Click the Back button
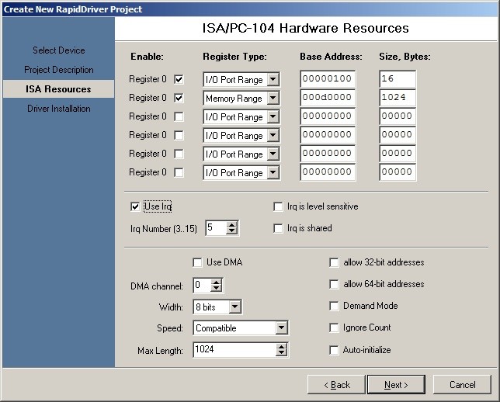Screen dimensions: 500x402 click(x=336, y=385)
